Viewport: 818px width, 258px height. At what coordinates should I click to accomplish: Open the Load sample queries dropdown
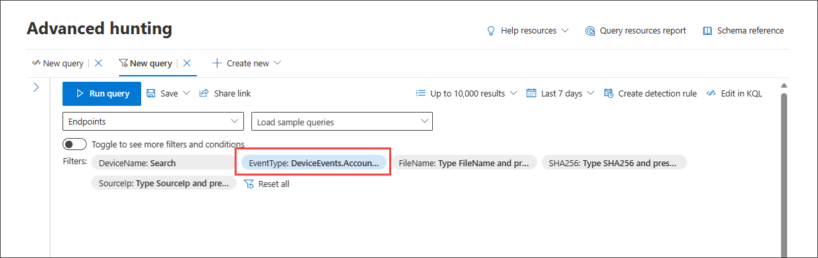point(342,122)
